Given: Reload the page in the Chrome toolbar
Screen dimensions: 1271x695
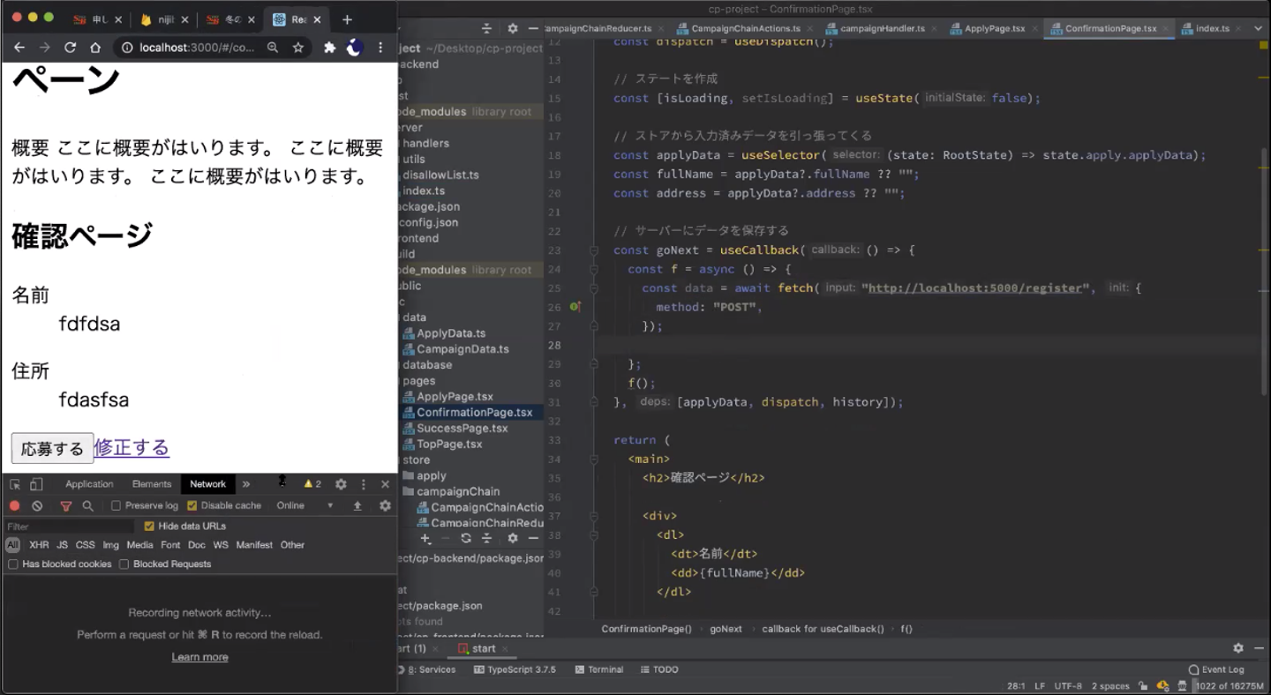Looking at the screenshot, I should point(71,48).
